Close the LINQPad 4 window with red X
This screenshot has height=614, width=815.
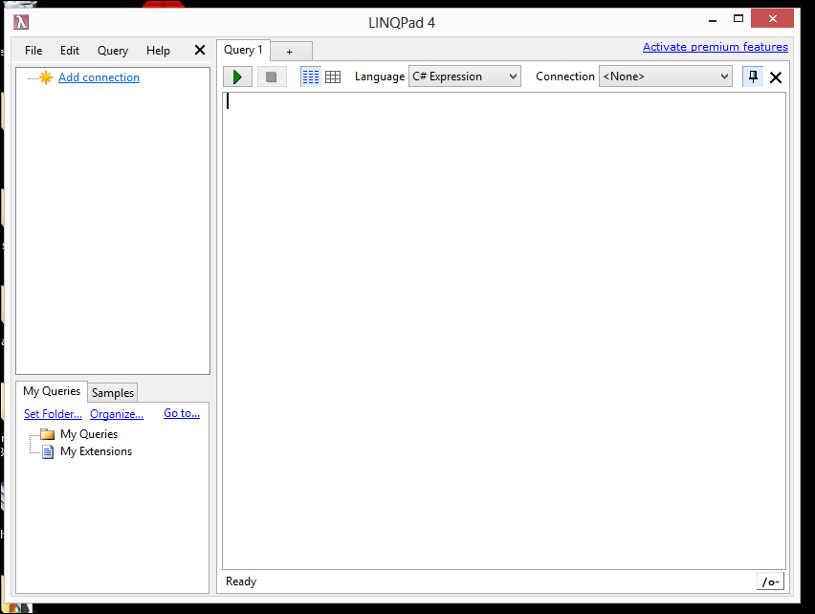click(x=772, y=19)
